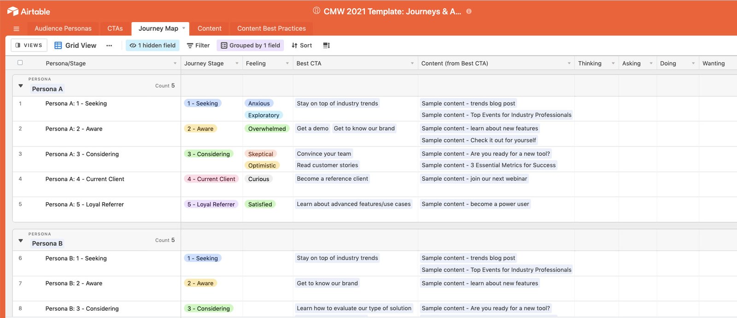The height and width of the screenshot is (318, 737).
Task: Toggle the Views sidebar
Action: (29, 45)
